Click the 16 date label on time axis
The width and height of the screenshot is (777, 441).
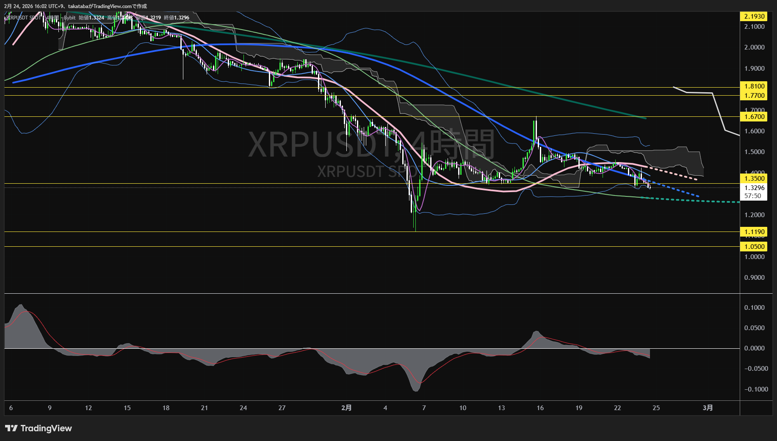[x=540, y=408]
